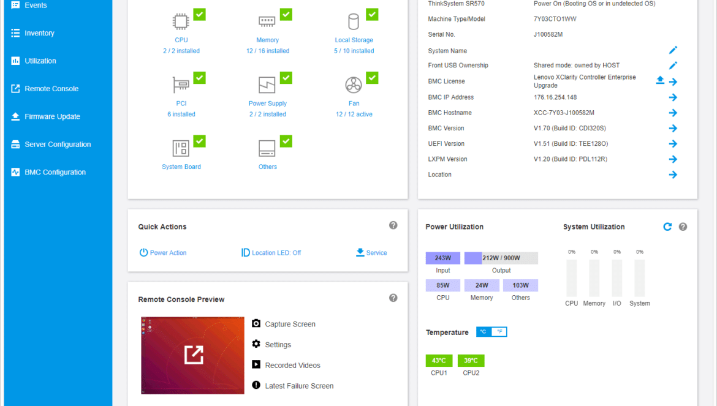717x406 pixels.
Task: Open the Fan icon
Action: click(x=354, y=85)
